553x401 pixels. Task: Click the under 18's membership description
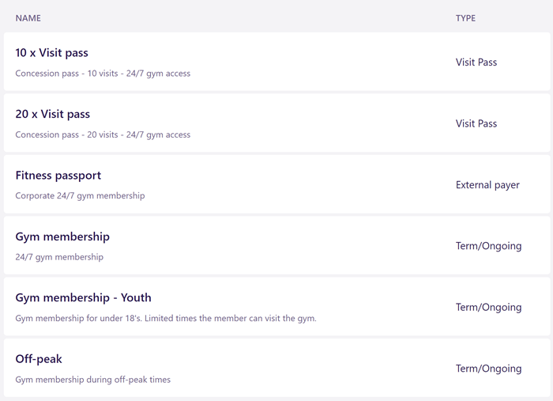[x=166, y=319]
